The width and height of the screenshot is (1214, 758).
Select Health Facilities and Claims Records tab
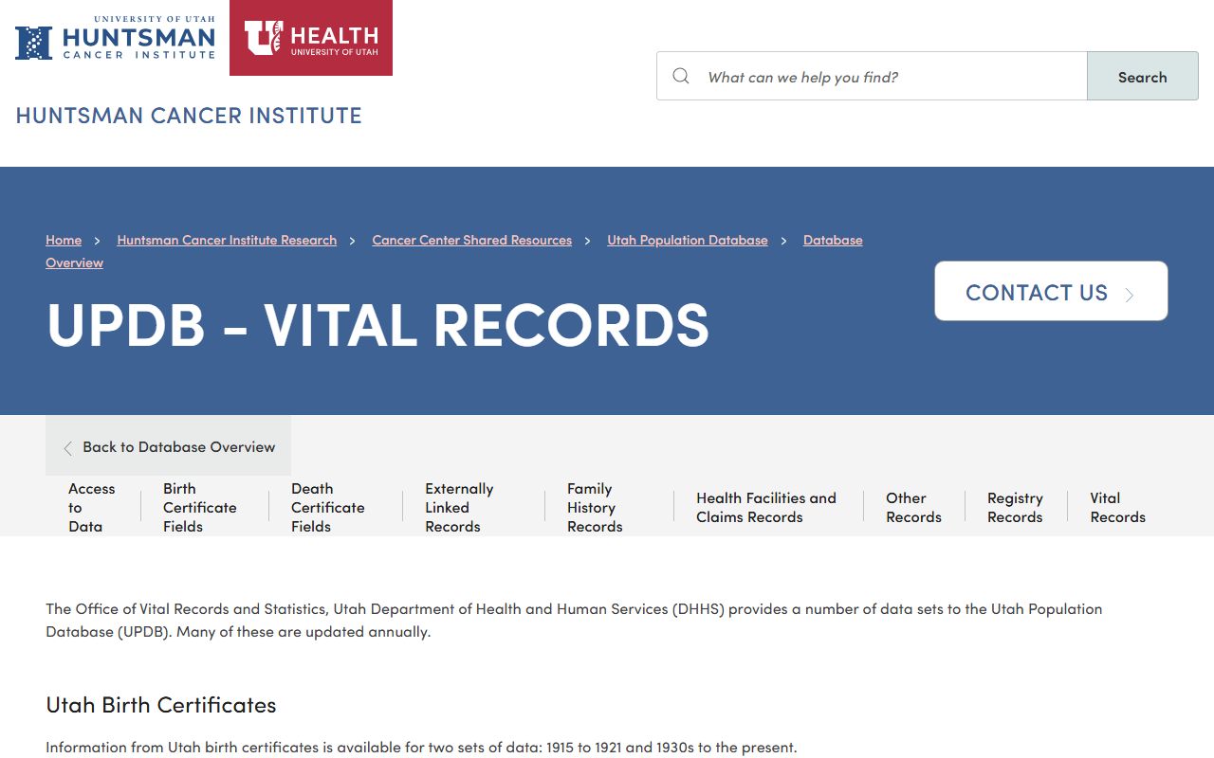click(766, 507)
